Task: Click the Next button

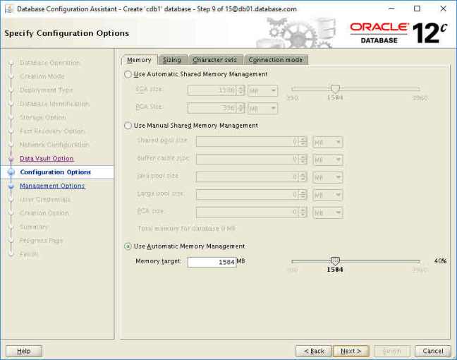Action: point(351,351)
